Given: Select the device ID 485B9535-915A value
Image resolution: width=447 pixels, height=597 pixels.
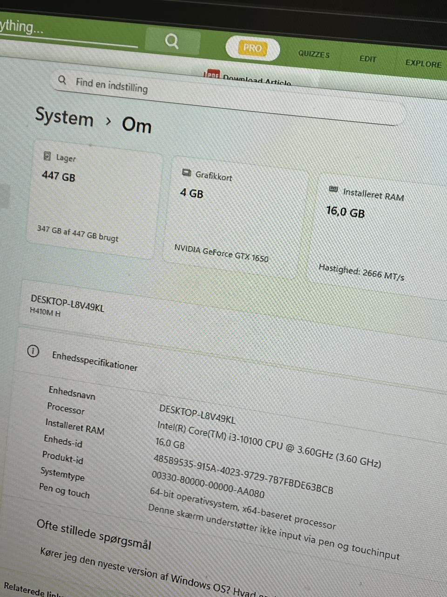Looking at the screenshot, I should (243, 474).
